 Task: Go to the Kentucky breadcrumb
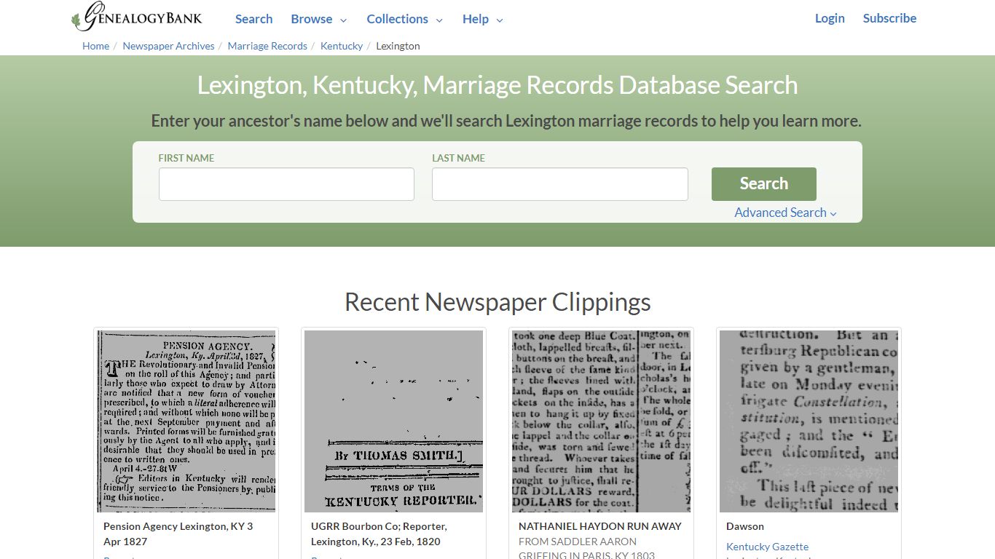342,46
